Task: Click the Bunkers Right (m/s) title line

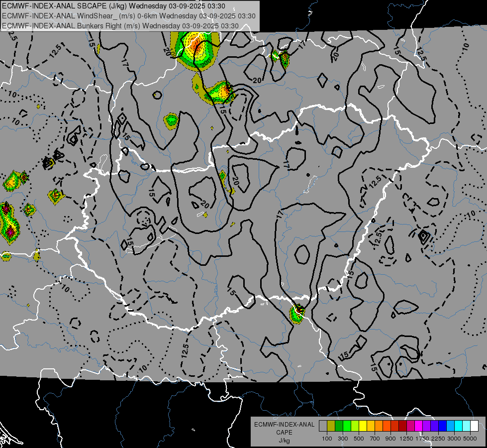Action: coord(120,26)
